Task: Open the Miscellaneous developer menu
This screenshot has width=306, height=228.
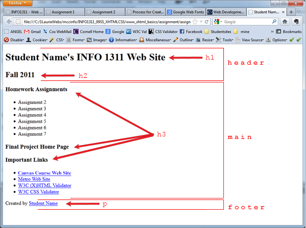Action: [x=155, y=40]
